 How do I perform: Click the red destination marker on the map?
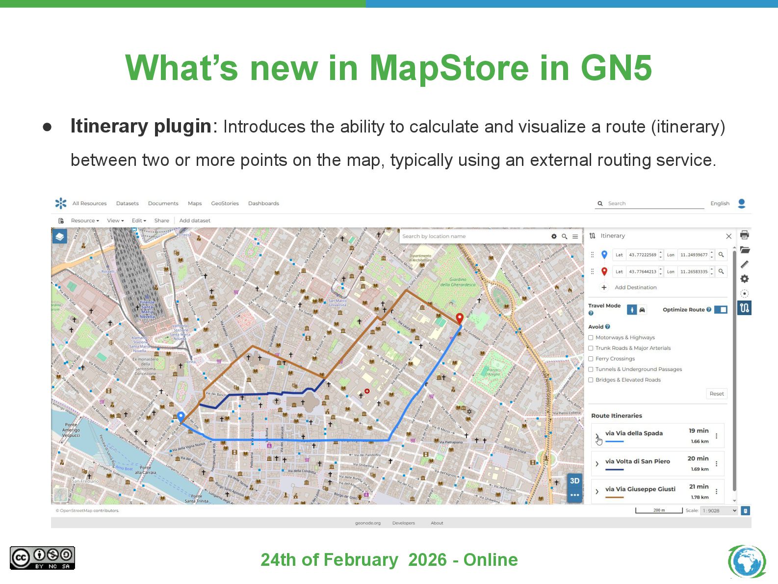460,319
